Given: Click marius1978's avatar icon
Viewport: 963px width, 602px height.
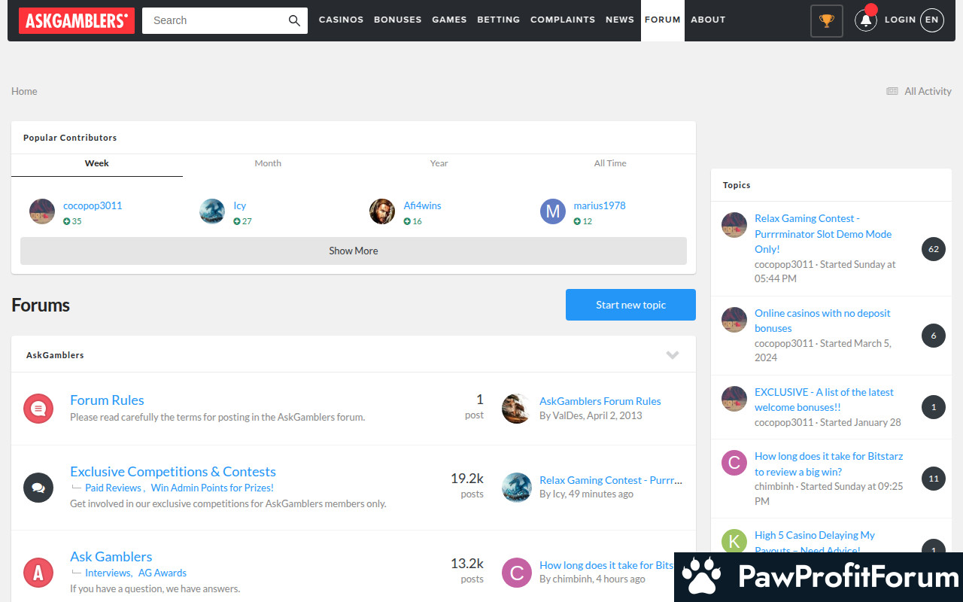Looking at the screenshot, I should pos(553,211).
